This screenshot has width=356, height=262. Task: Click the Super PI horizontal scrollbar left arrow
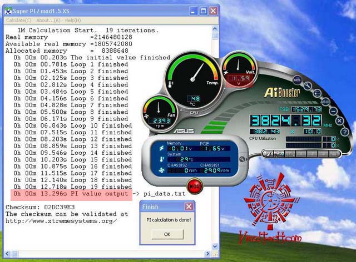tap(7, 254)
